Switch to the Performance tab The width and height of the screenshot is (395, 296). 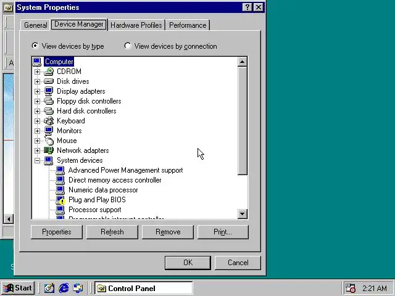[188, 25]
